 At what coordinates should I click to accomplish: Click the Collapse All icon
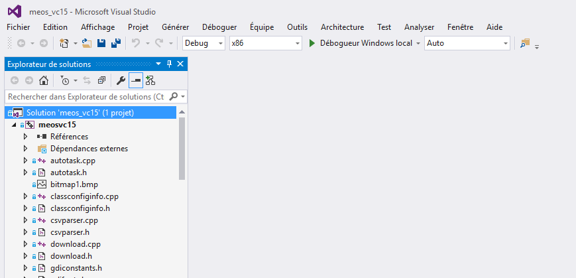point(102,80)
